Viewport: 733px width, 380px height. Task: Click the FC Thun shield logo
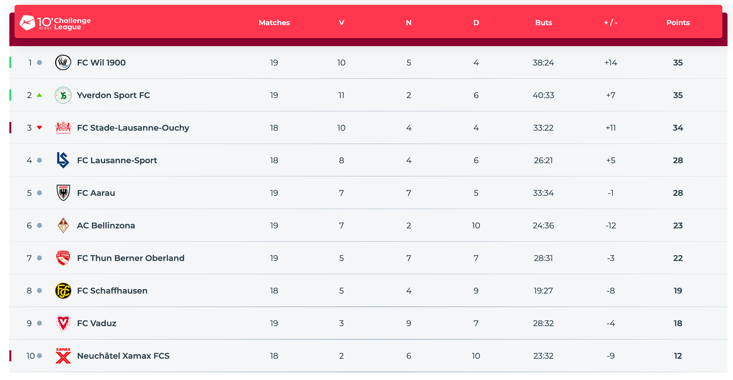(x=63, y=258)
